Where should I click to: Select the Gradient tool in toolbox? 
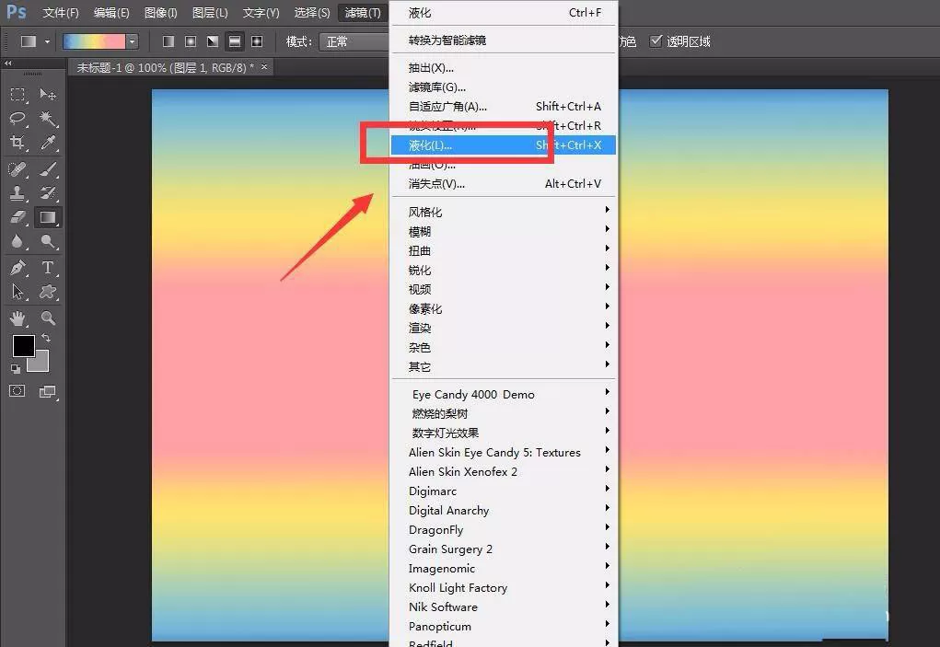click(48, 217)
